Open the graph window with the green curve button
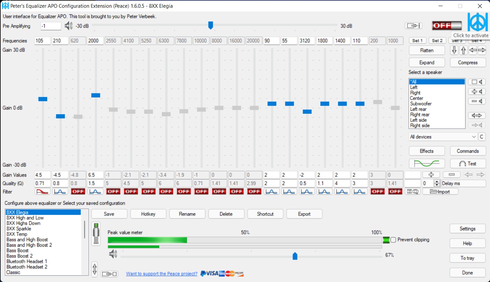Viewport: 490px width, 282px height. tap(427, 163)
